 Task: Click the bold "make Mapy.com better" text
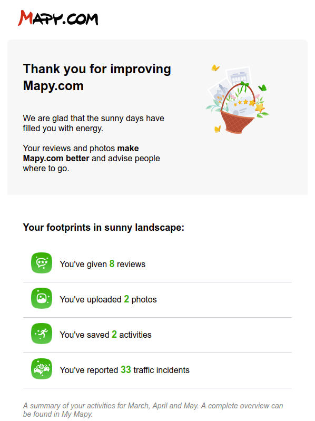pos(81,153)
